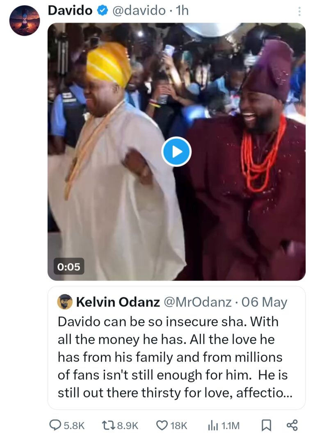Click the reply speech bubble icon
Image resolution: width=315 pixels, height=436 pixels.
point(55,425)
